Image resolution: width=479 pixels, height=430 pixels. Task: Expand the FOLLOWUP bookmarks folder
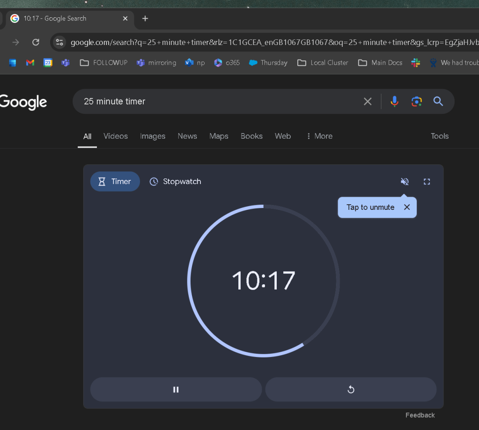pyautogui.click(x=103, y=63)
